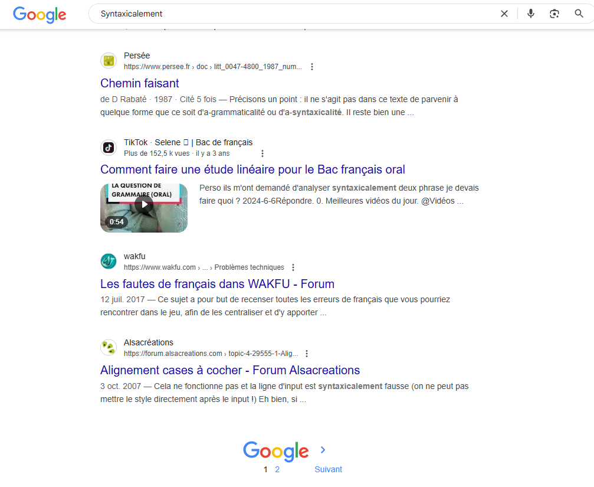This screenshot has height=487, width=594.
Task: Open Google Lens image search icon
Action: point(554,14)
